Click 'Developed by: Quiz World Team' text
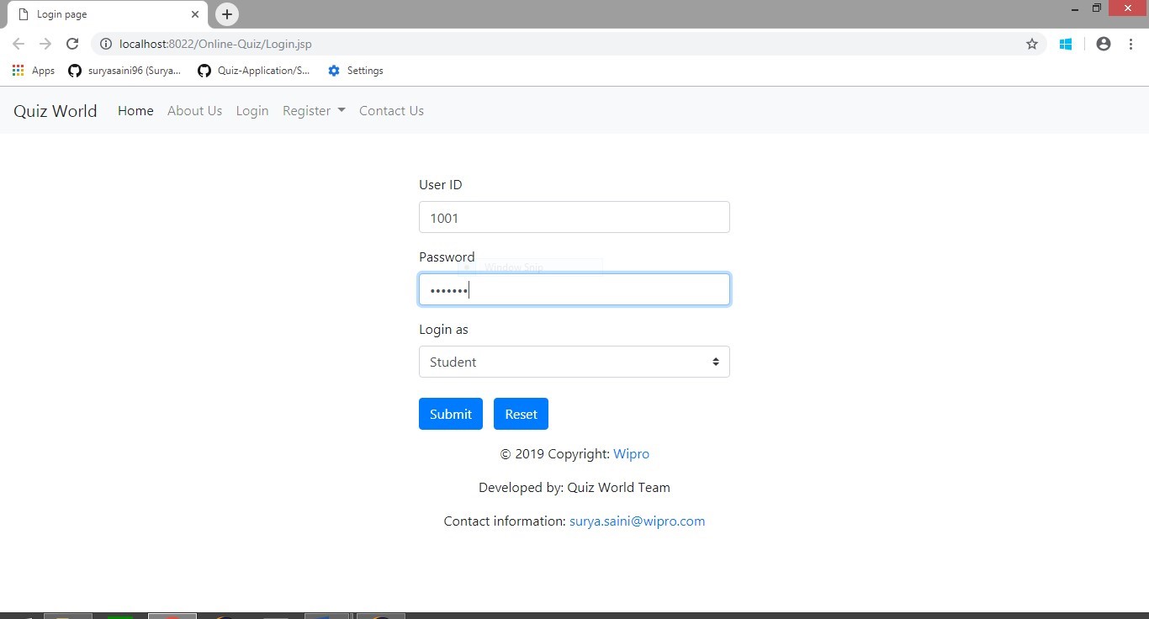 574,488
